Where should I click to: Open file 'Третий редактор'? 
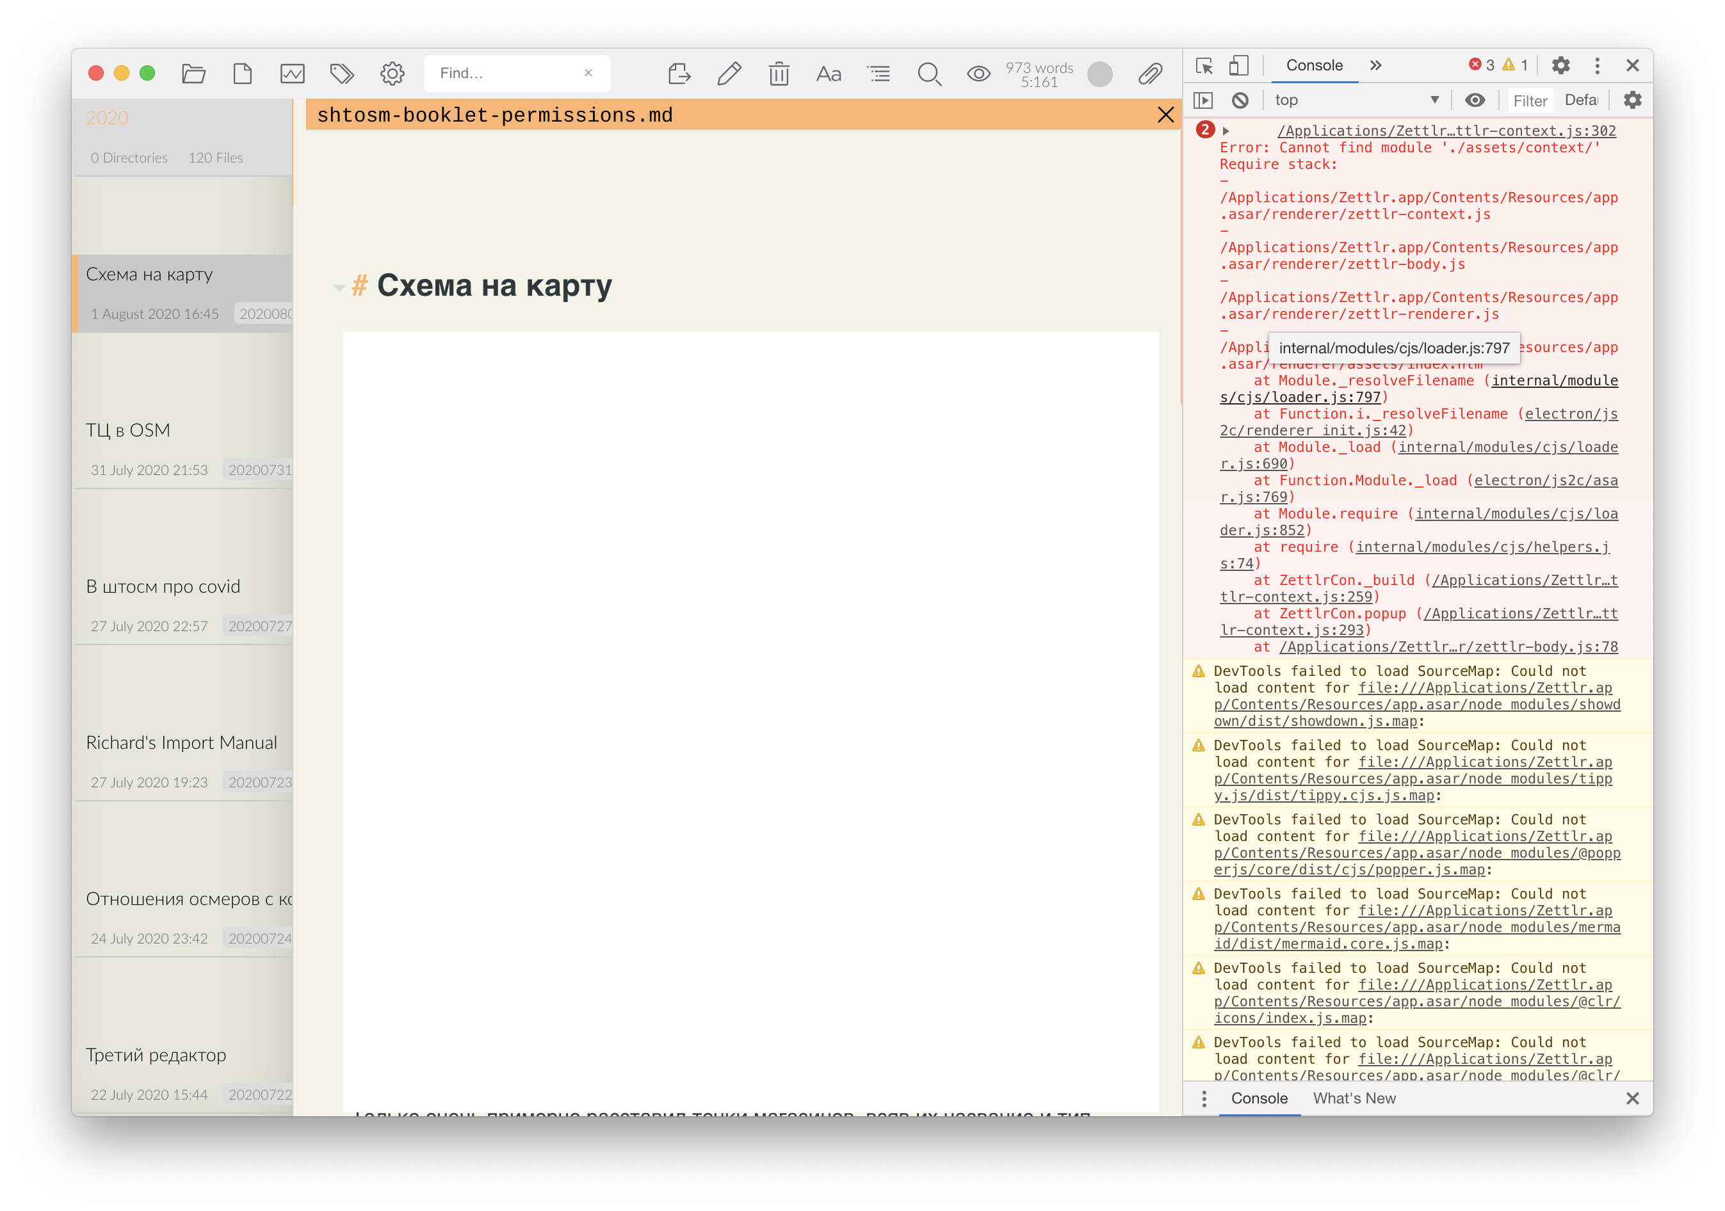click(183, 1073)
